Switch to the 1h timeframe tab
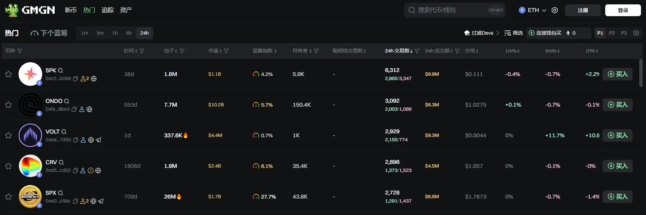This screenshot has height=215, width=646. [x=115, y=33]
